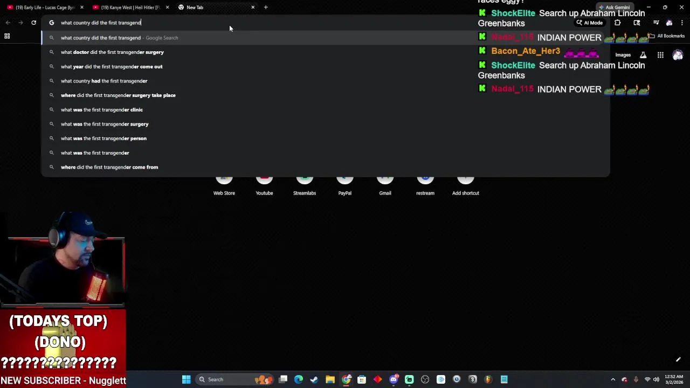Click the Ask Gemini button
The width and height of the screenshot is (690, 388).
(x=614, y=8)
